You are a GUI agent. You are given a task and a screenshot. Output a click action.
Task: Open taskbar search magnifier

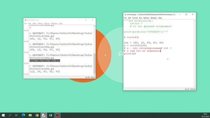point(10,115)
